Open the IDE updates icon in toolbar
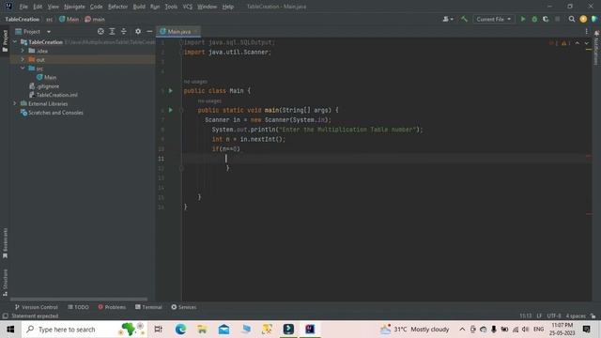 tap(583, 19)
